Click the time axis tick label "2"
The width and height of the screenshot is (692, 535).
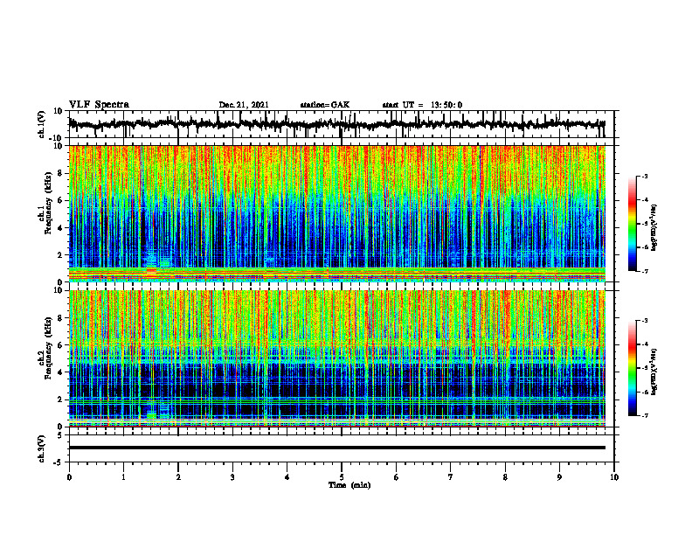tap(178, 477)
